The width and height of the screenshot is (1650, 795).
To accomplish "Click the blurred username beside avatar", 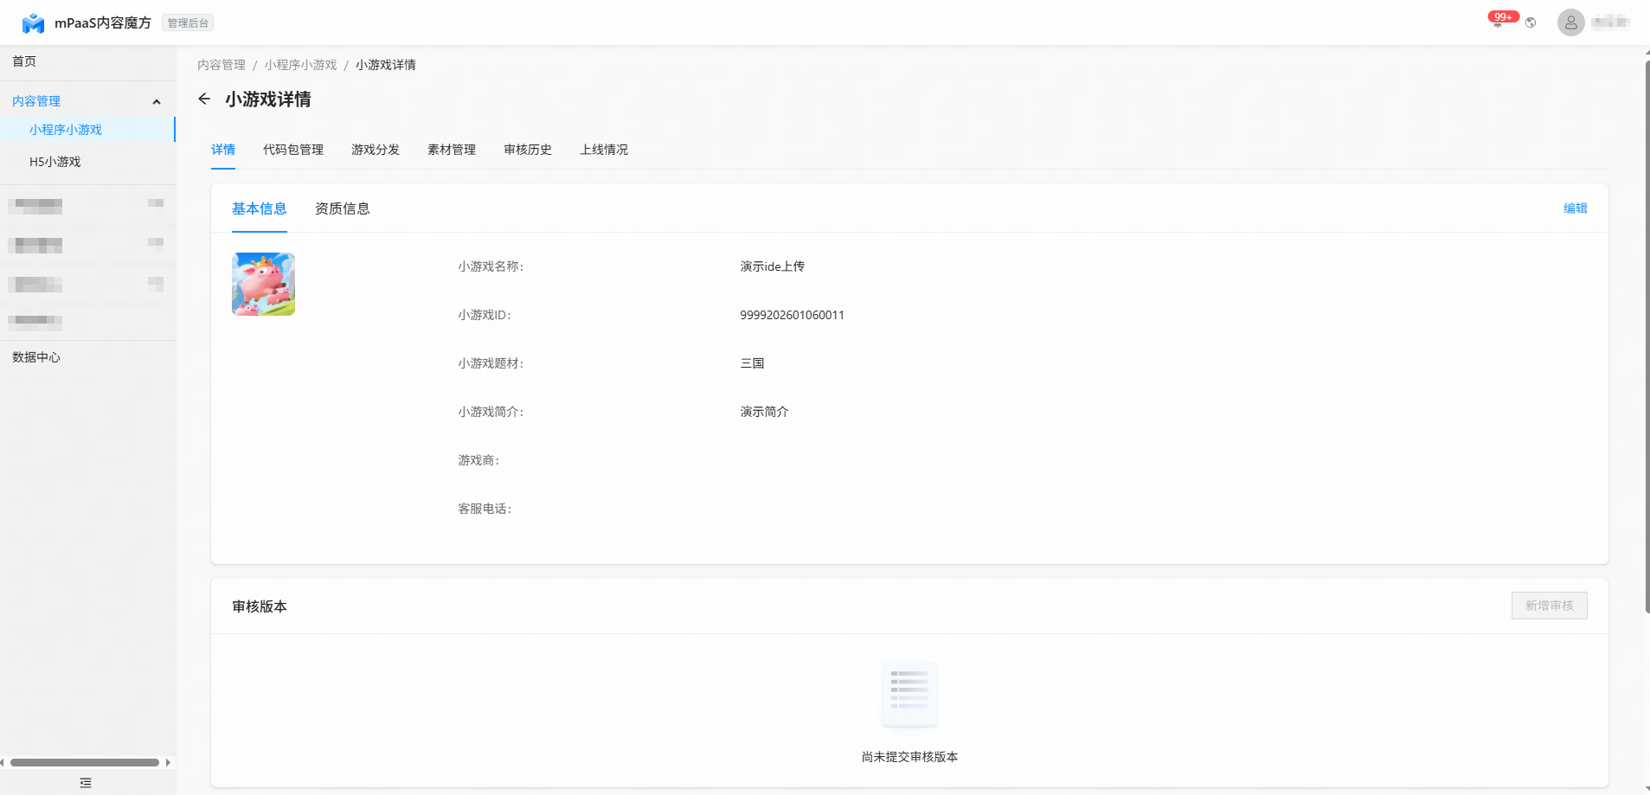I will [1610, 22].
